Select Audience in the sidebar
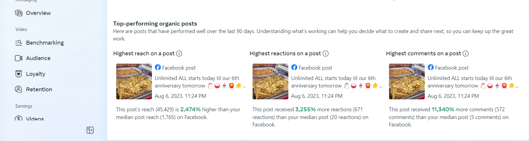529x141 pixels. pos(38,58)
